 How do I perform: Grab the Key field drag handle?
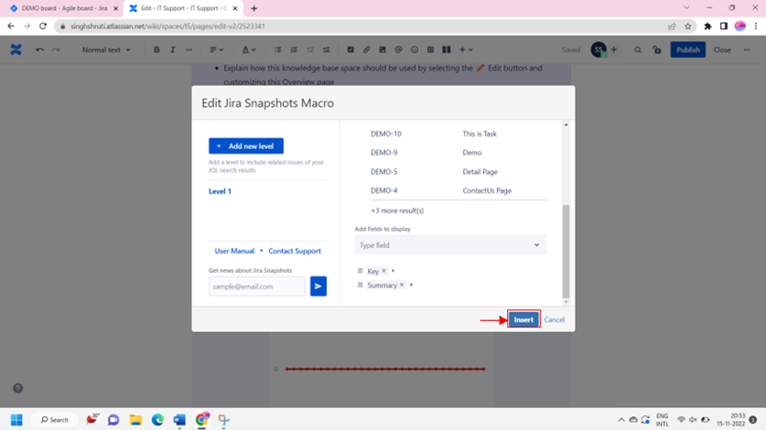click(x=360, y=270)
